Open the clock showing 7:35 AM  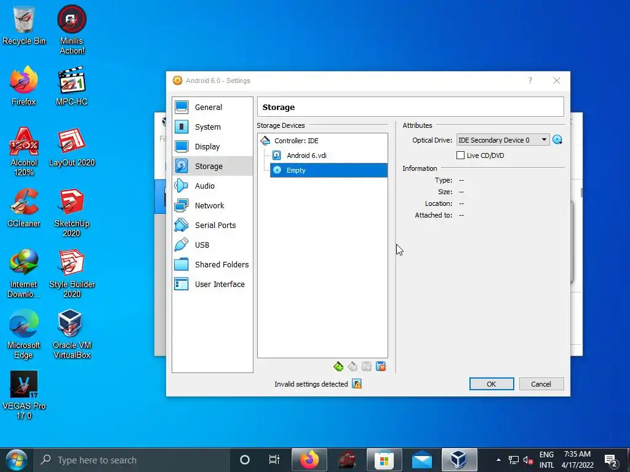point(577,460)
